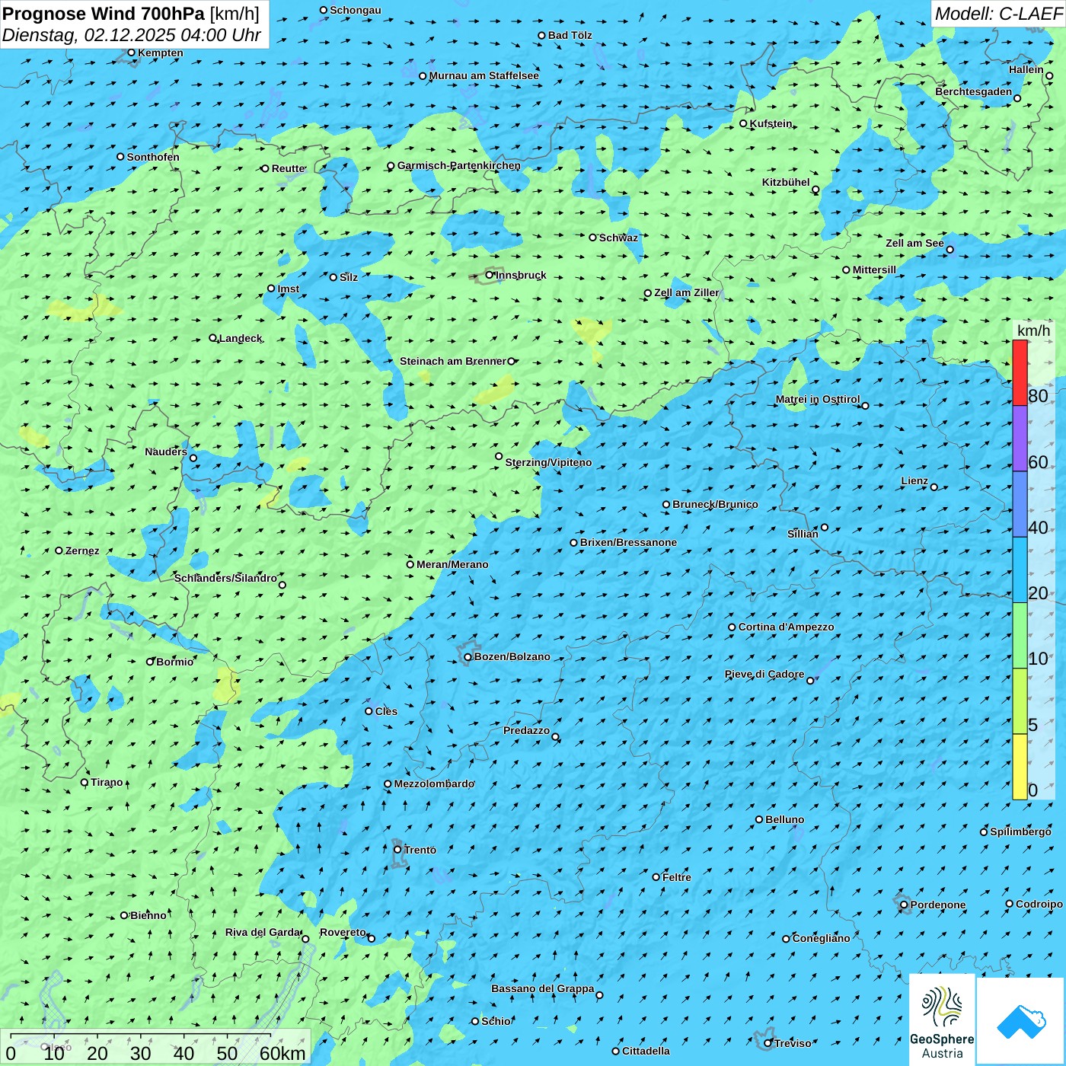Click the Predazzo location dot

555,736
